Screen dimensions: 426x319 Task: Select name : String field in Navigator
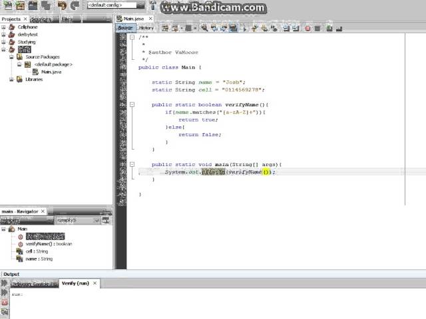click(39, 259)
